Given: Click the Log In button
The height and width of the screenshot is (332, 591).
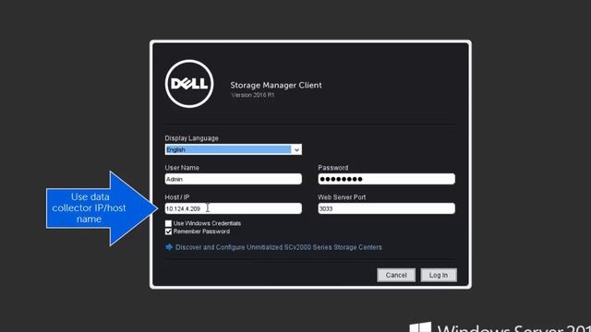Looking at the screenshot, I should point(439,275).
